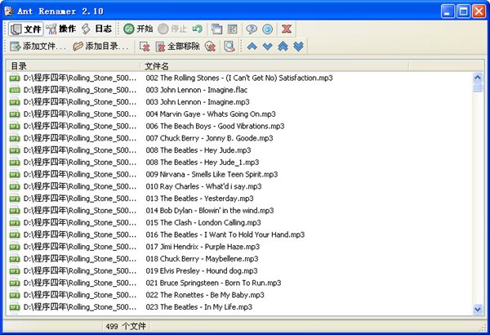Move selected file to bottom double-down arrow
This screenshot has height=335, width=490.
coord(298,47)
